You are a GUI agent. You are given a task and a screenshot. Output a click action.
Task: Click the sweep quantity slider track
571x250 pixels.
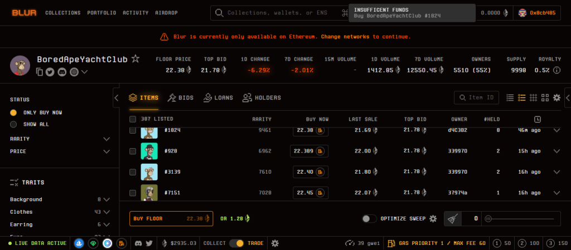coord(521,219)
